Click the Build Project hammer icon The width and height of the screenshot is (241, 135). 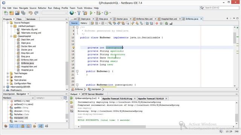click(x=79, y=13)
